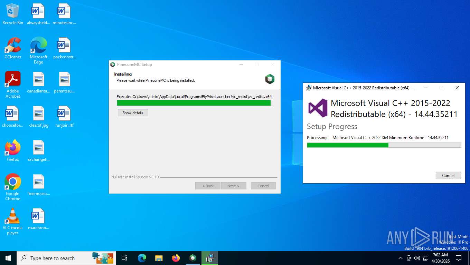The width and height of the screenshot is (470, 265).
Task: Select the Firefox desktop shortcut
Action: [x=13, y=151]
